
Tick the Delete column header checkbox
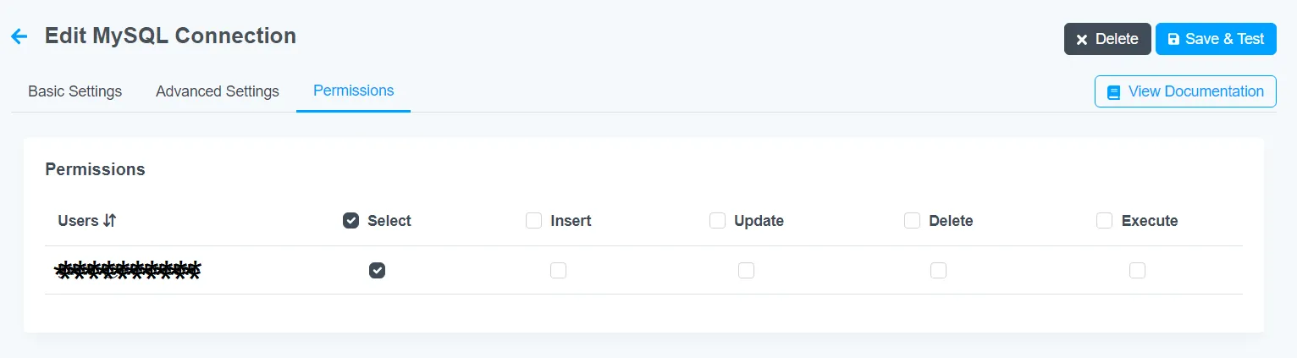click(x=912, y=220)
